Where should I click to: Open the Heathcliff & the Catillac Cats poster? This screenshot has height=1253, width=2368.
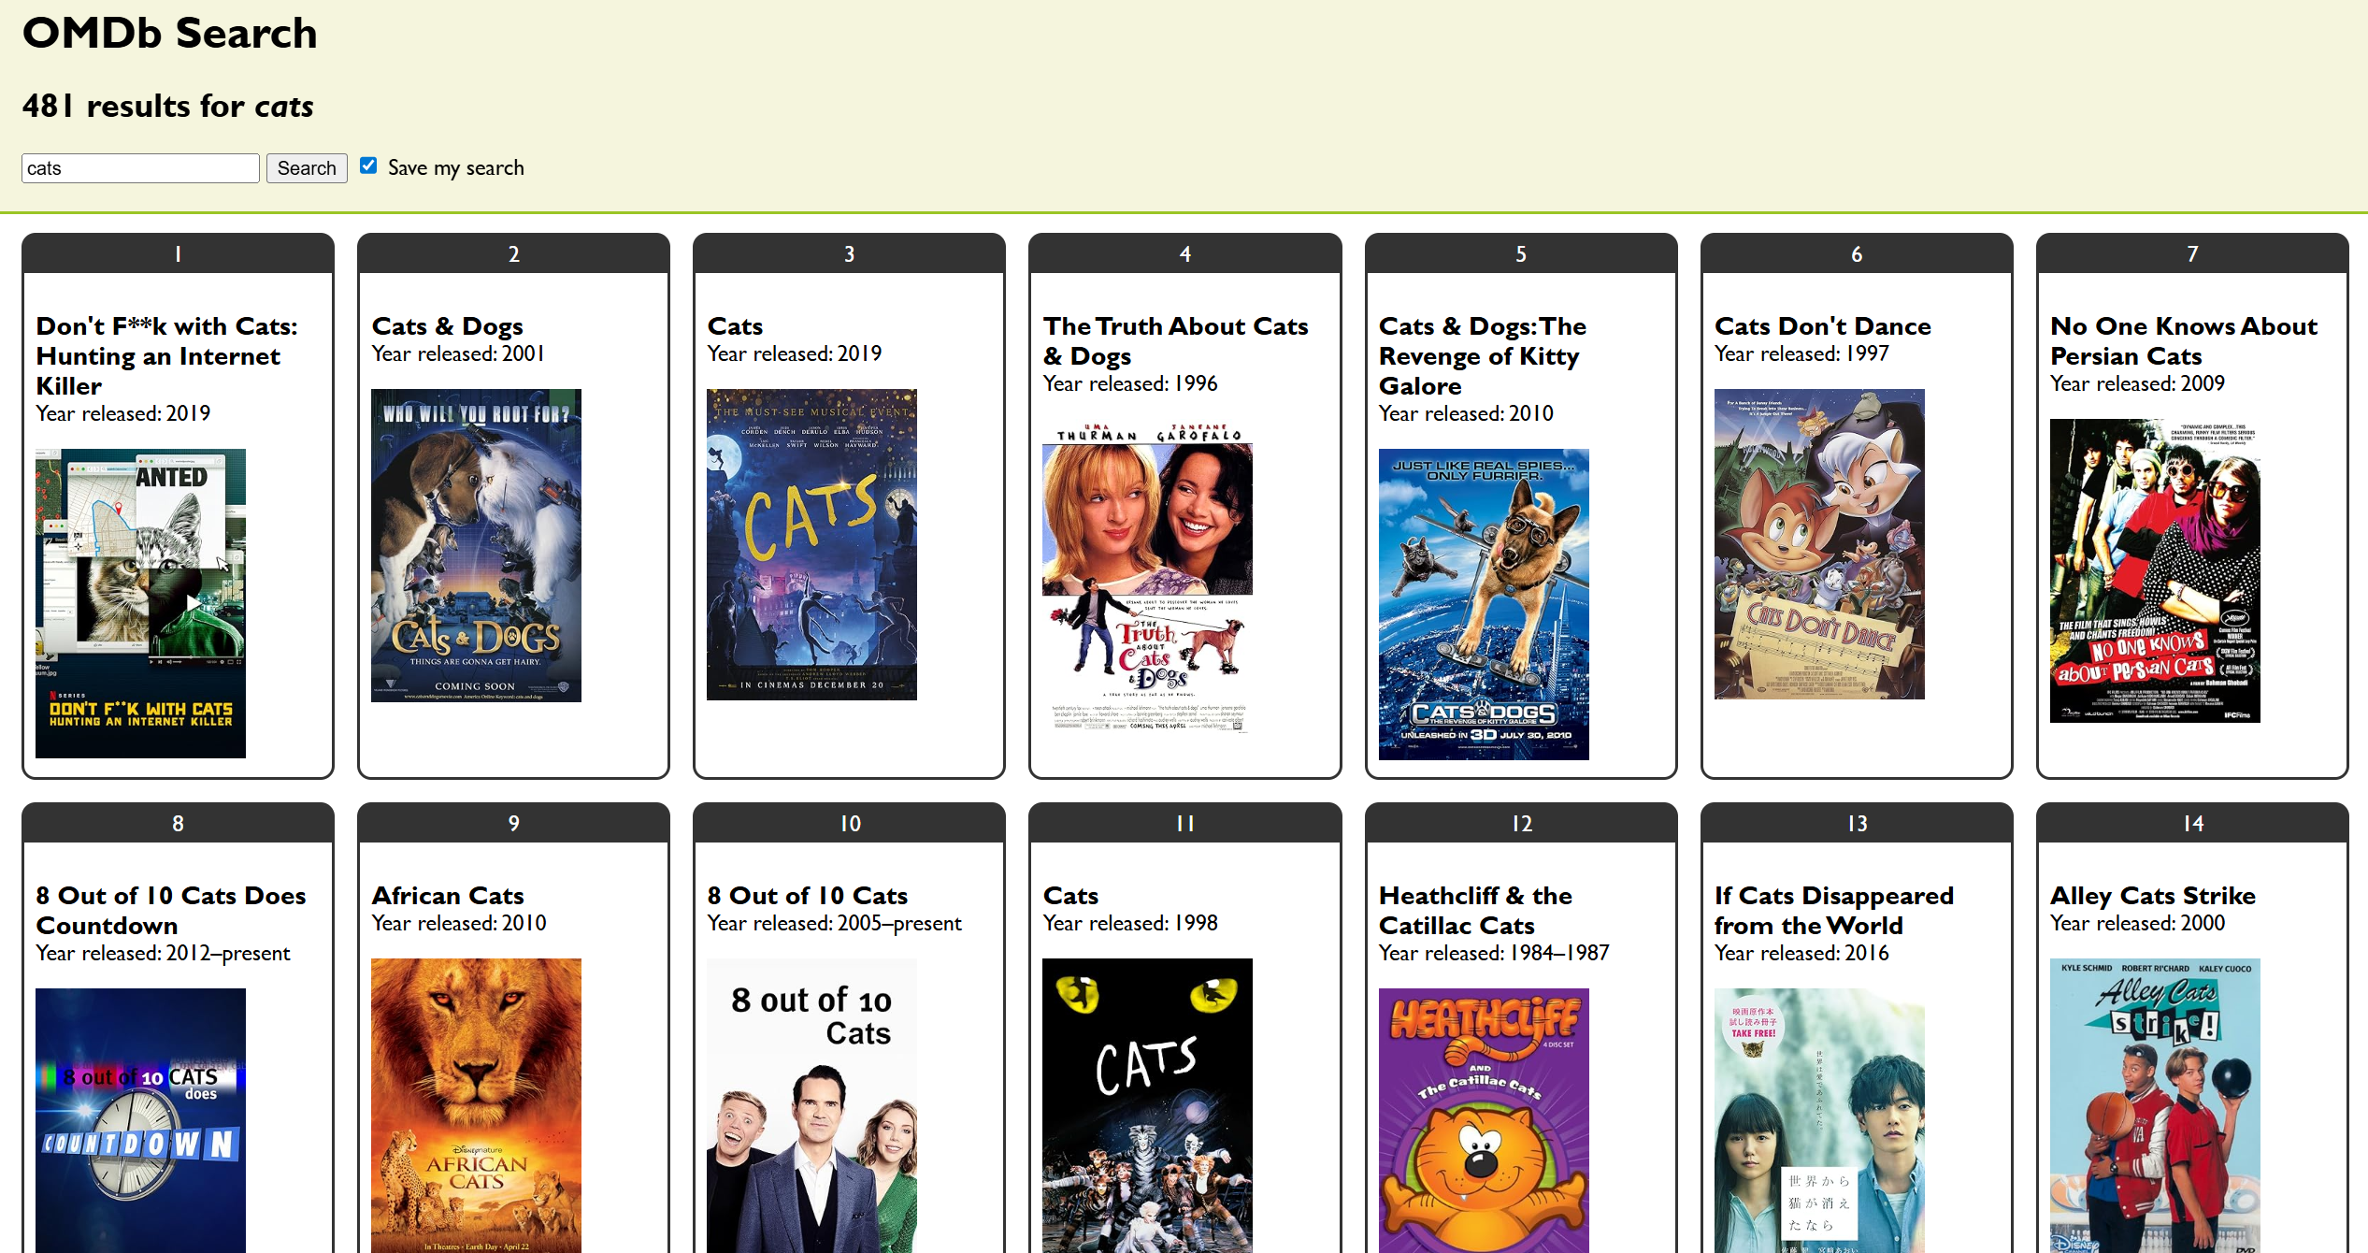coord(1484,1120)
